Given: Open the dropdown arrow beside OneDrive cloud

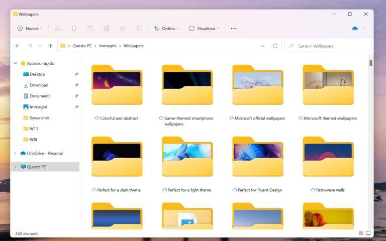Looking at the screenshot, I should pyautogui.click(x=363, y=29).
